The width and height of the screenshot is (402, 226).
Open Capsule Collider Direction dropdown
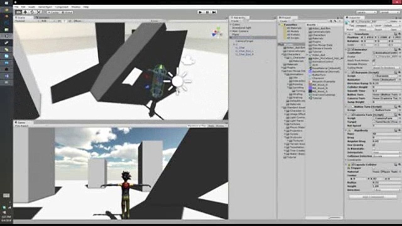pyautogui.click(x=386, y=190)
